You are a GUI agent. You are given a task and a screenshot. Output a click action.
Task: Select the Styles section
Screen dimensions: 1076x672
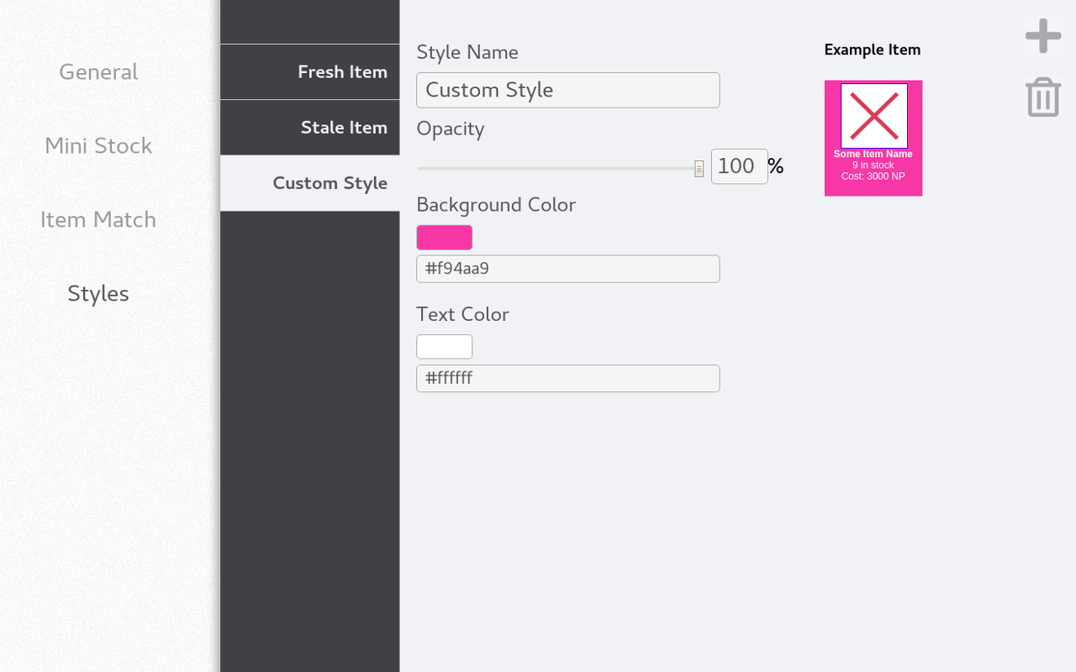pyautogui.click(x=98, y=294)
